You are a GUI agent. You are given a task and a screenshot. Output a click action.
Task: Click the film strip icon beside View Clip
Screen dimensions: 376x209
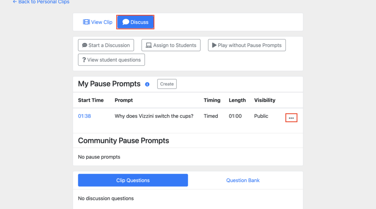pyautogui.click(x=86, y=22)
